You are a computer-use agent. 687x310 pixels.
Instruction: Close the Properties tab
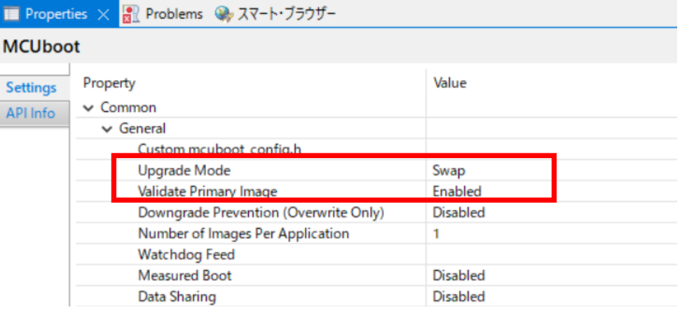tap(104, 15)
